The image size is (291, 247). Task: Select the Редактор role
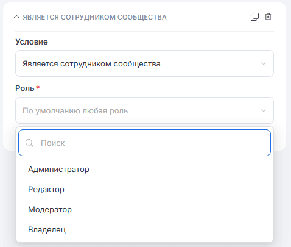click(144, 190)
